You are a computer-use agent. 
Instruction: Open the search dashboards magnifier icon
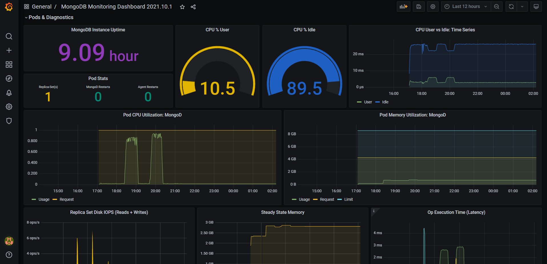[9, 36]
